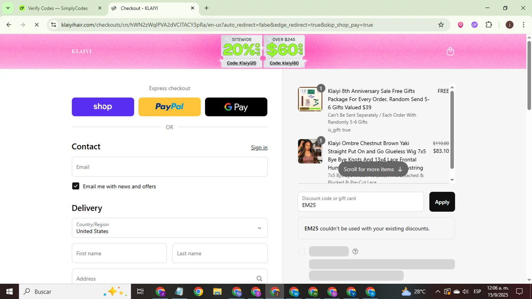The image size is (532, 299).
Task: Open Chrome three-dot menu
Action: (x=523, y=25)
